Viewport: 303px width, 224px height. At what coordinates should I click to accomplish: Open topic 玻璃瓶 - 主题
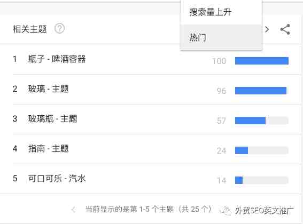[53, 119]
